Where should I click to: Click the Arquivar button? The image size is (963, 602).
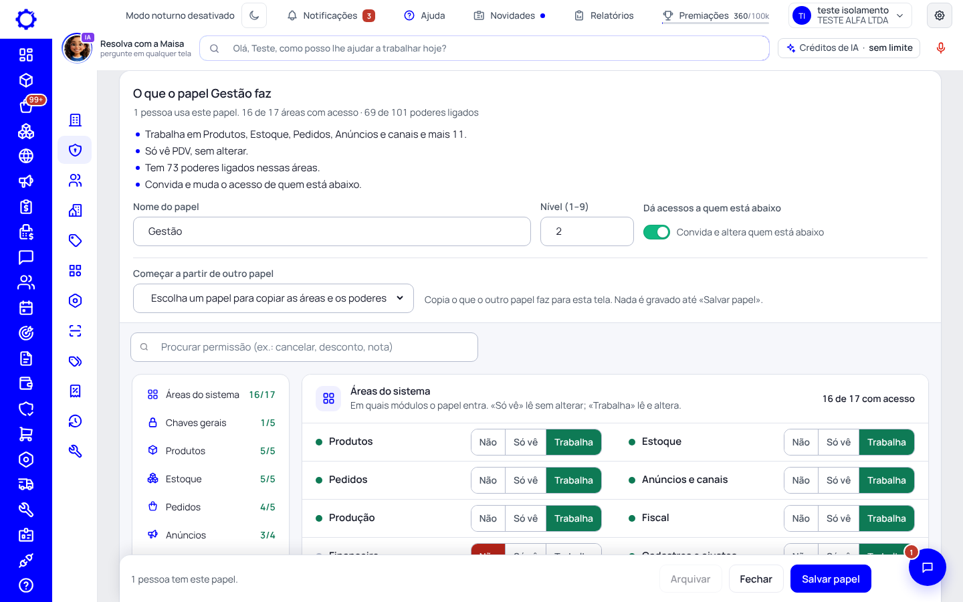pos(690,579)
